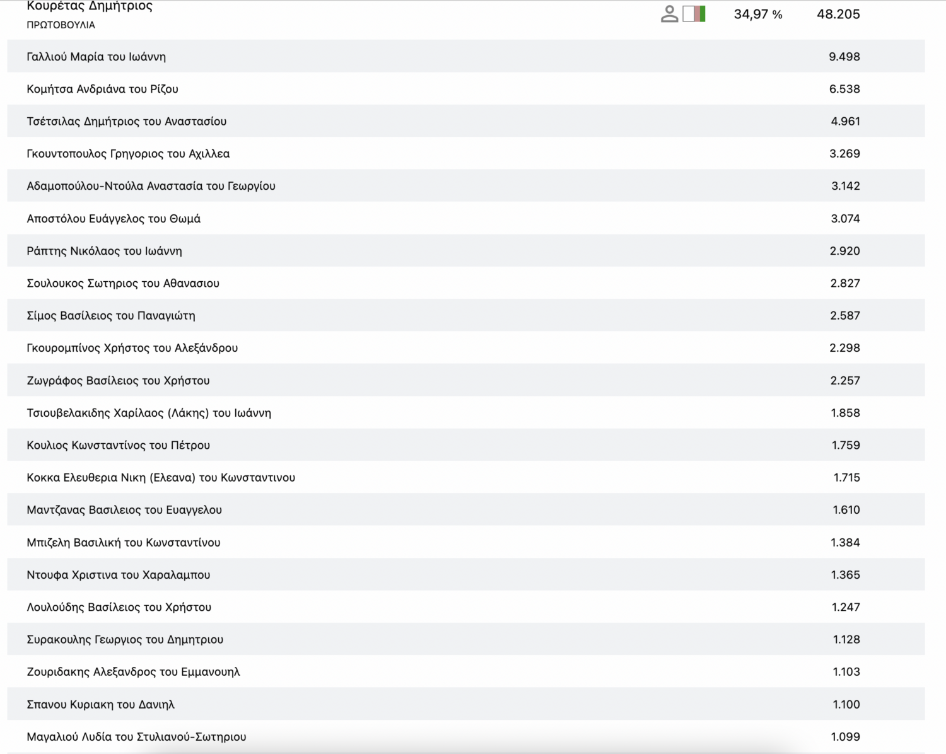Click Κοκκα Ελευθερια Νικη (Ελεανα) row

161,478
